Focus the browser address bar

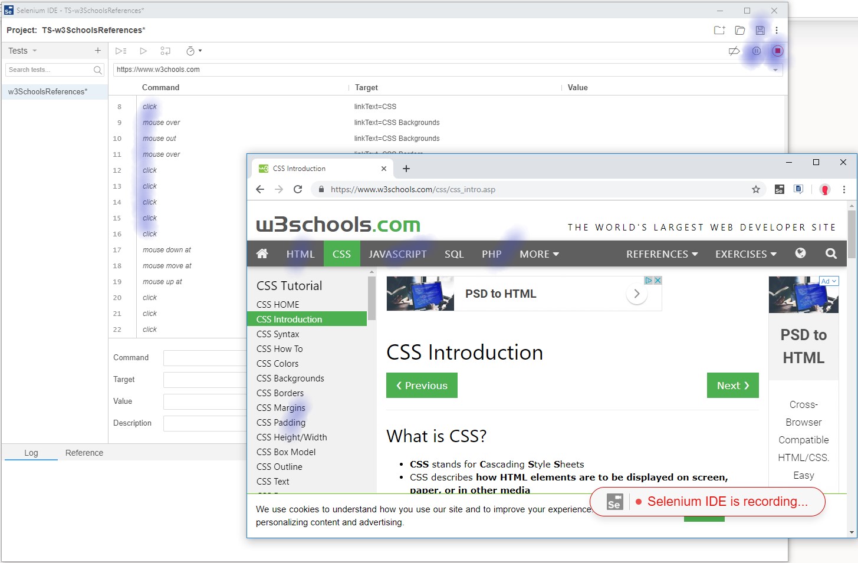coord(531,189)
